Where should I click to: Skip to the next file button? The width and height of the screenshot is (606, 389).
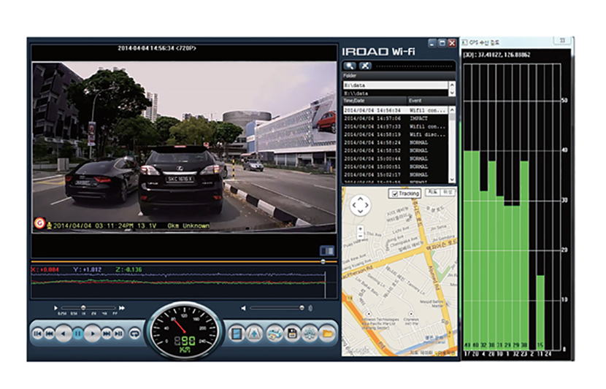(x=107, y=334)
